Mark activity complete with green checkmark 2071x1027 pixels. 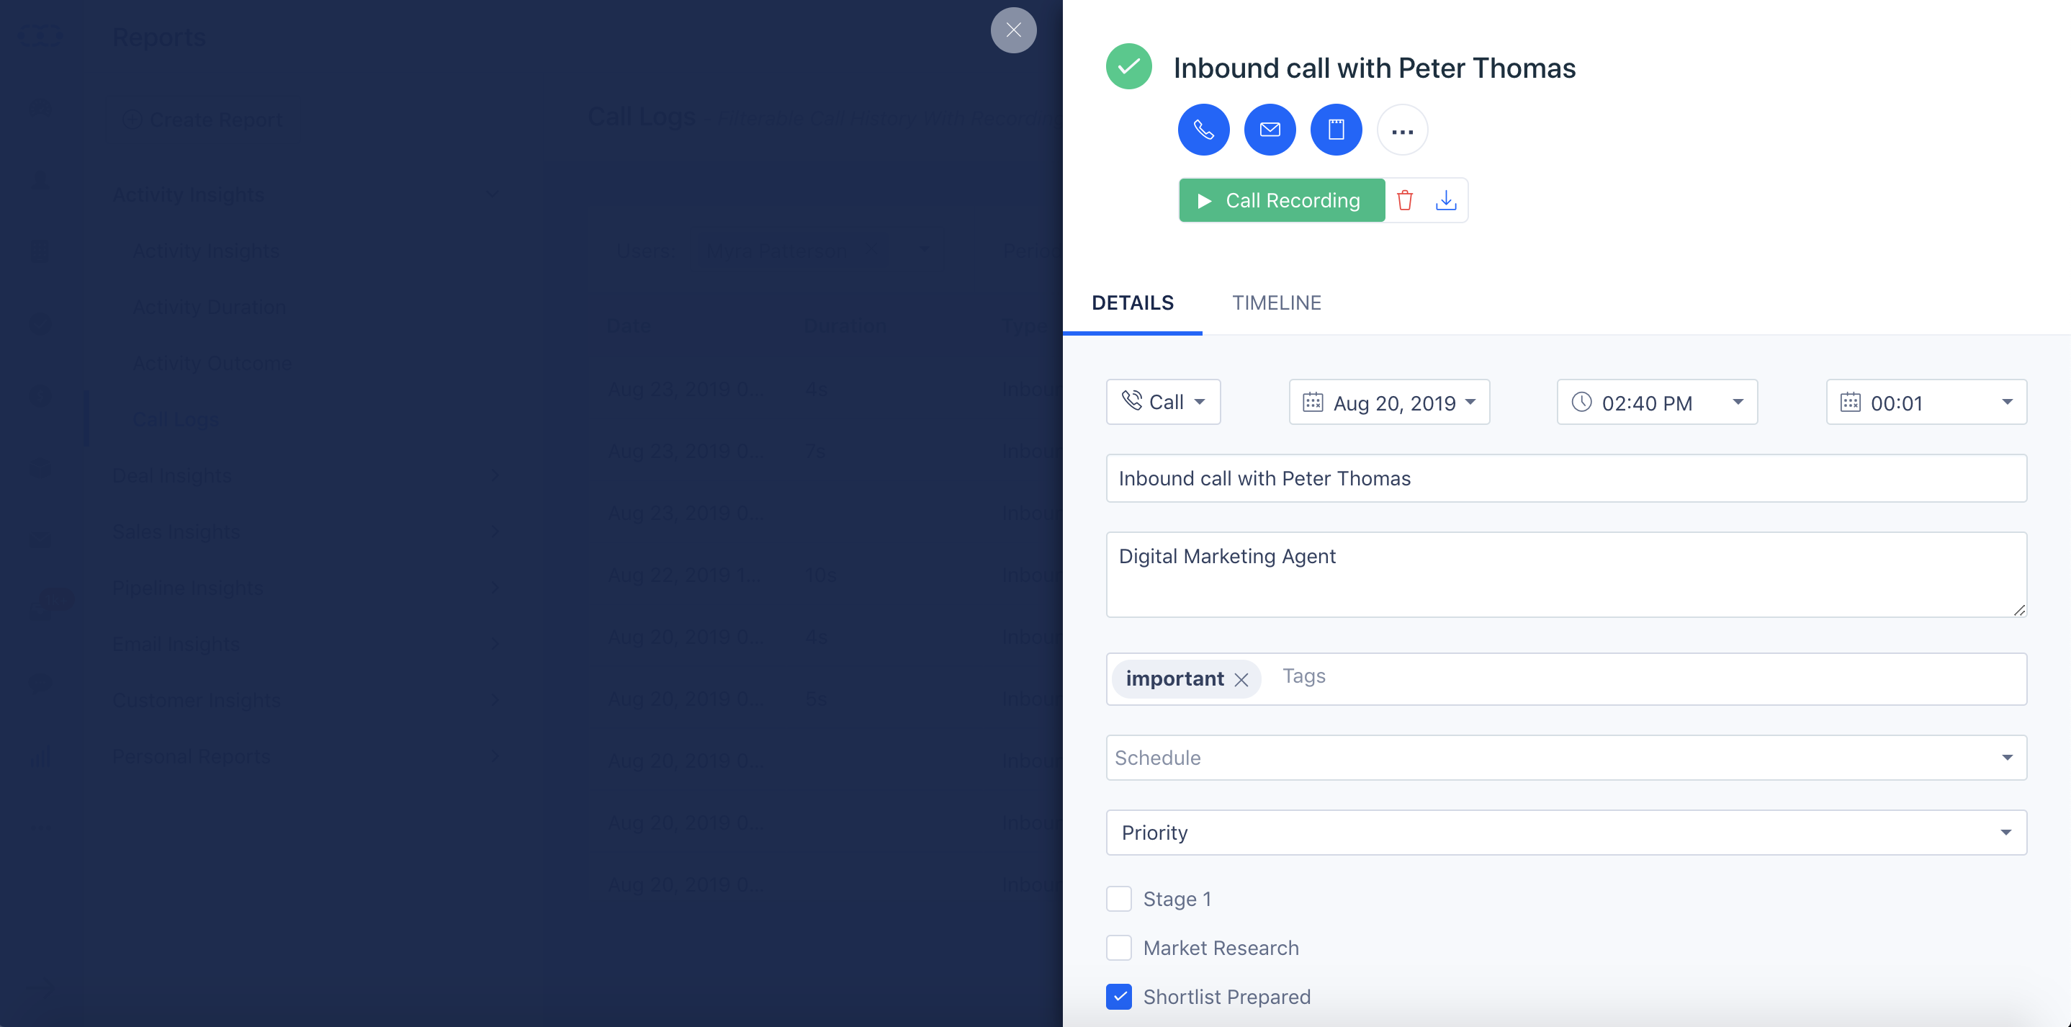(1129, 67)
